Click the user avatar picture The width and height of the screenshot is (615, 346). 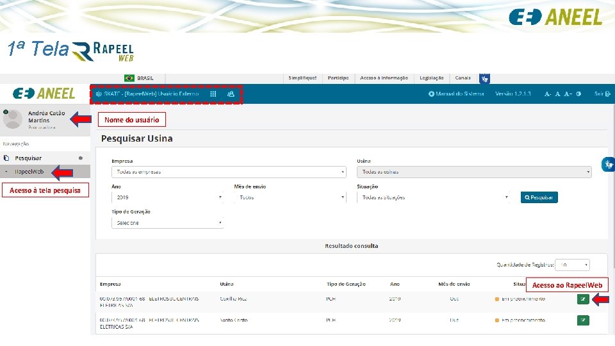coord(13,119)
